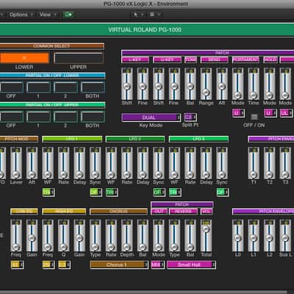Click the Total volume slider knob
This screenshot has height=294, width=294.
pyautogui.click(x=206, y=229)
